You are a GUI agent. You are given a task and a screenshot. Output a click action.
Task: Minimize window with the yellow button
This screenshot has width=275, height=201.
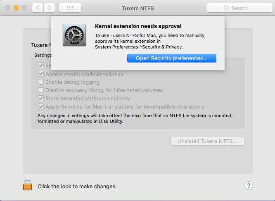(16, 8)
